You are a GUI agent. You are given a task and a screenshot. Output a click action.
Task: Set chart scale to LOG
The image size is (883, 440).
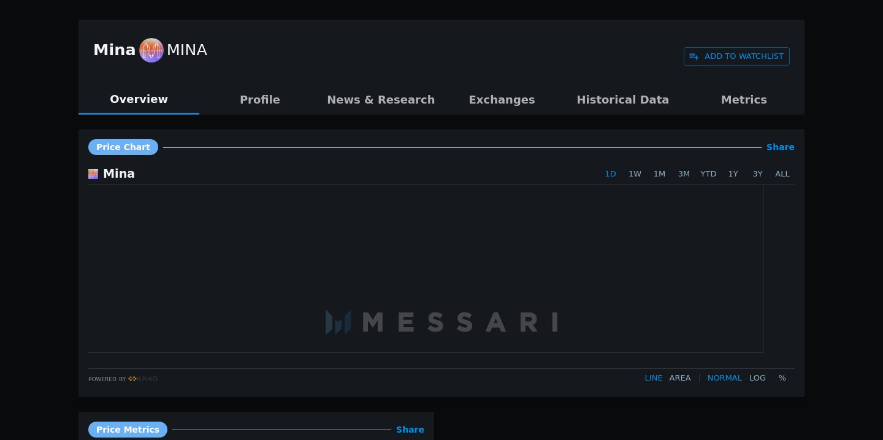[x=757, y=378]
